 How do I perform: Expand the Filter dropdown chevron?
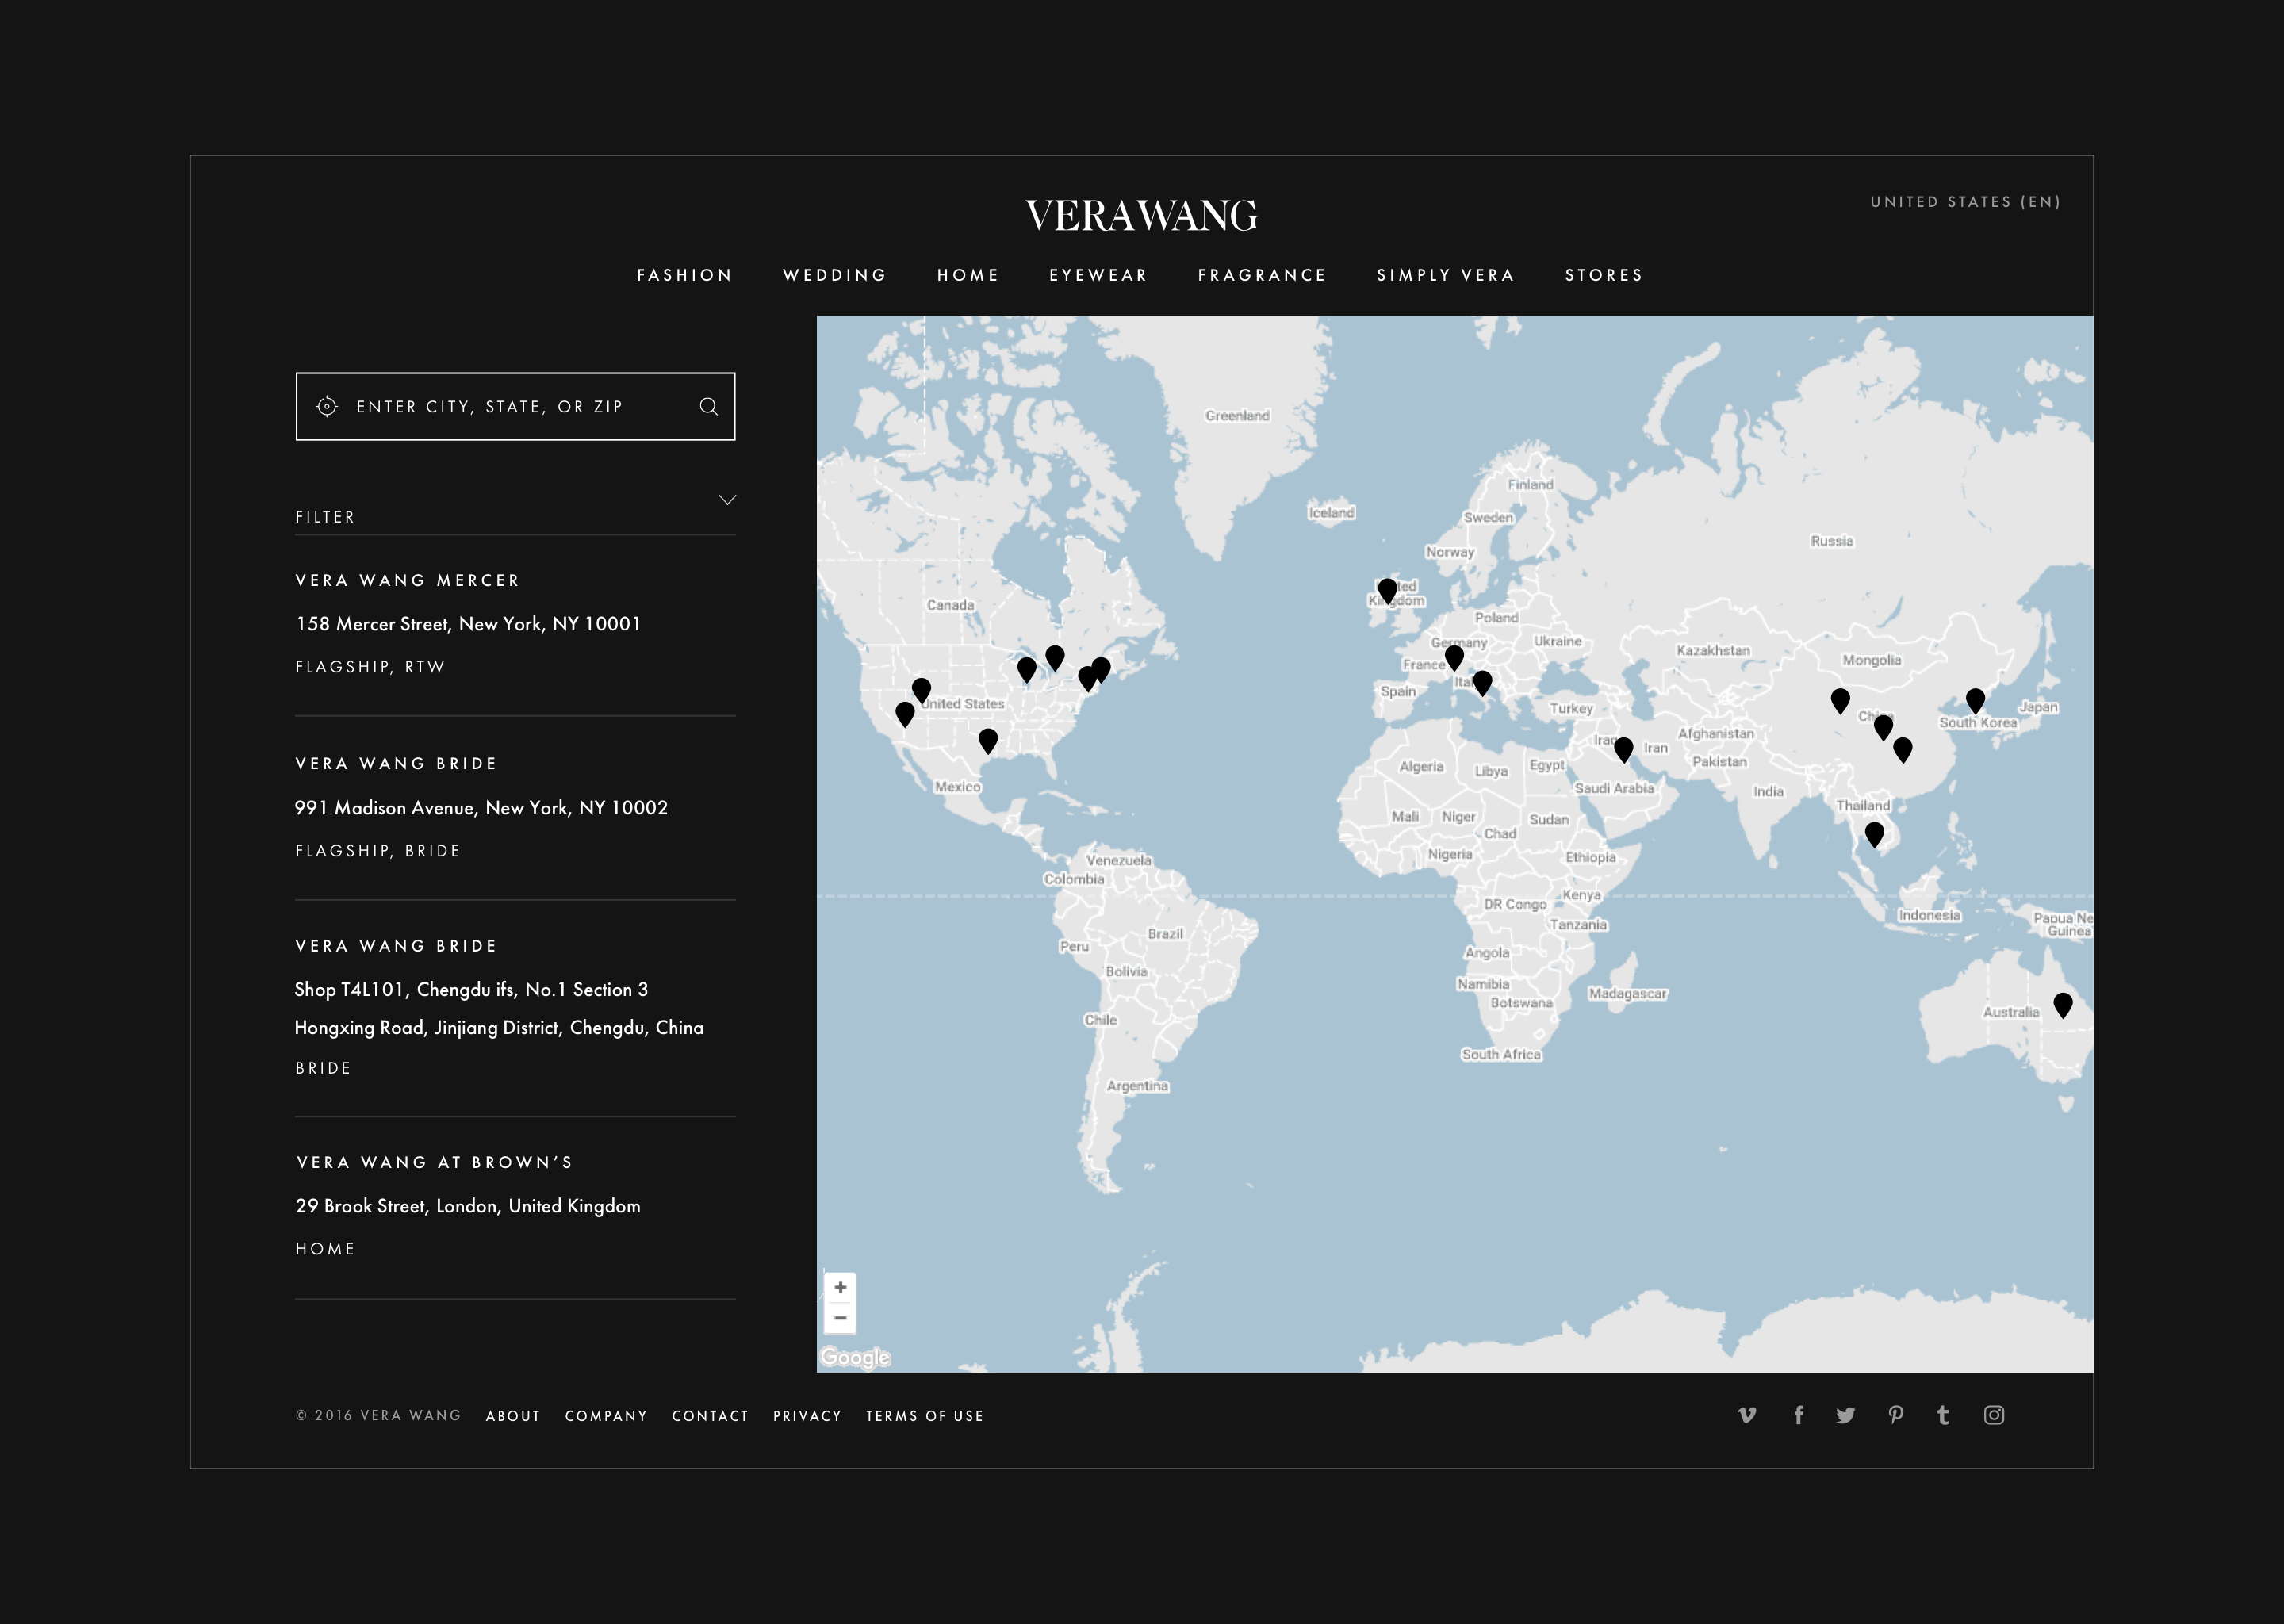coord(727,500)
